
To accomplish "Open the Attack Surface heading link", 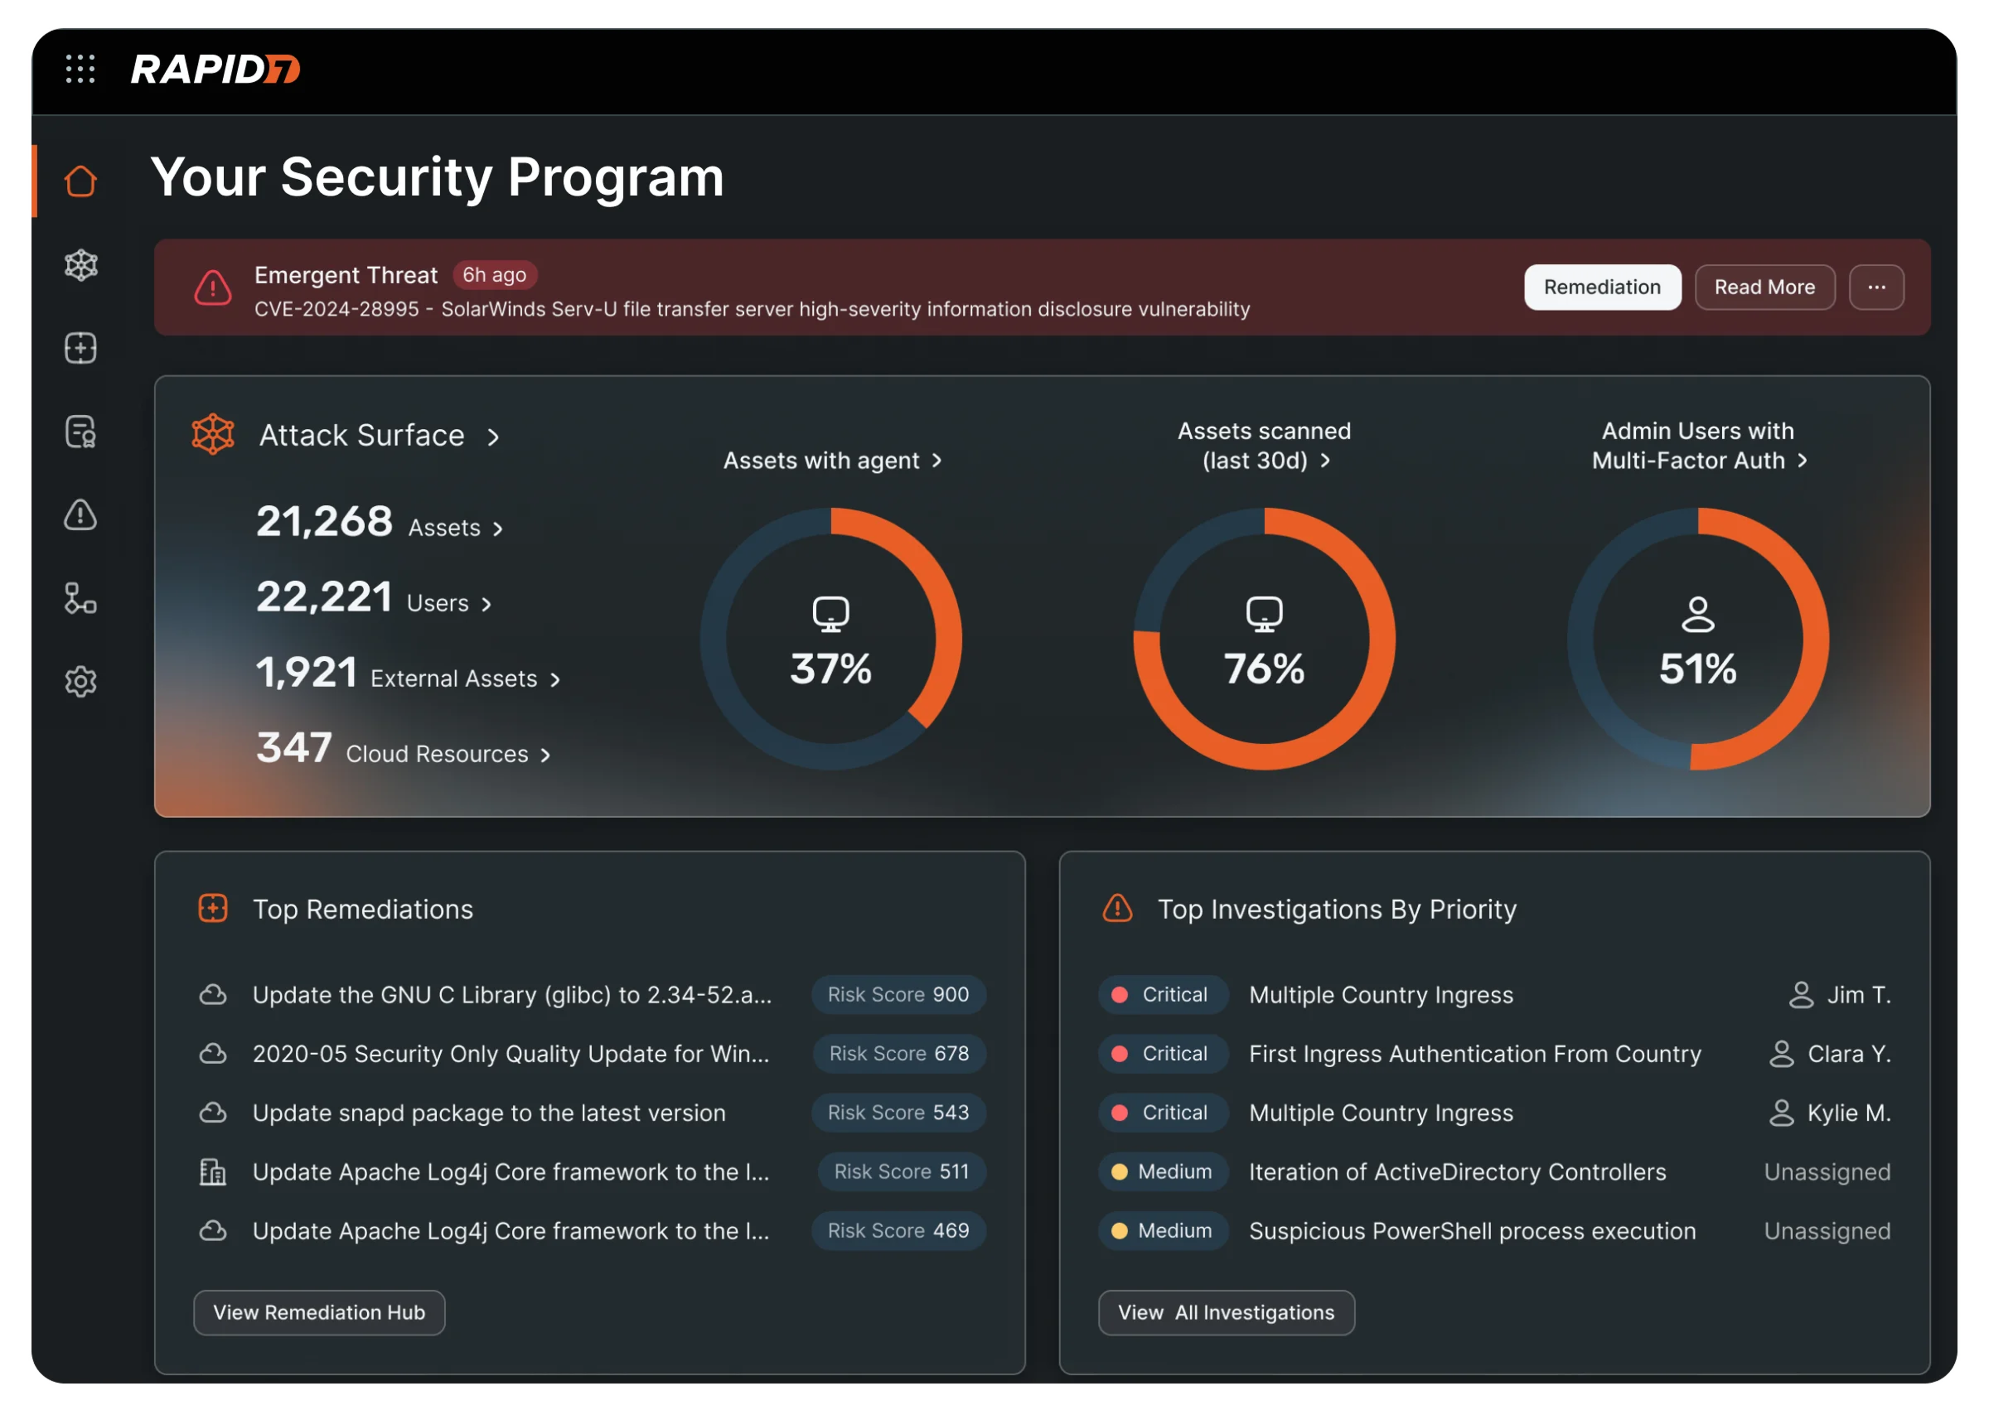I will click(362, 435).
